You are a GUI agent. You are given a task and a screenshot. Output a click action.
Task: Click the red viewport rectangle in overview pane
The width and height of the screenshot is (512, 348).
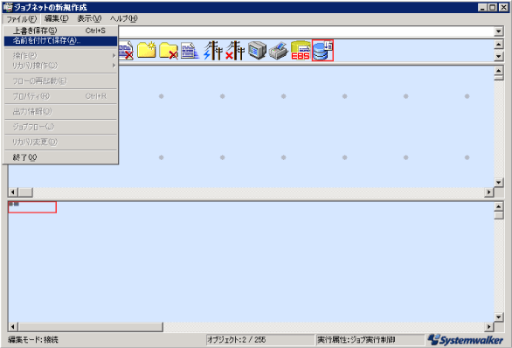point(32,207)
